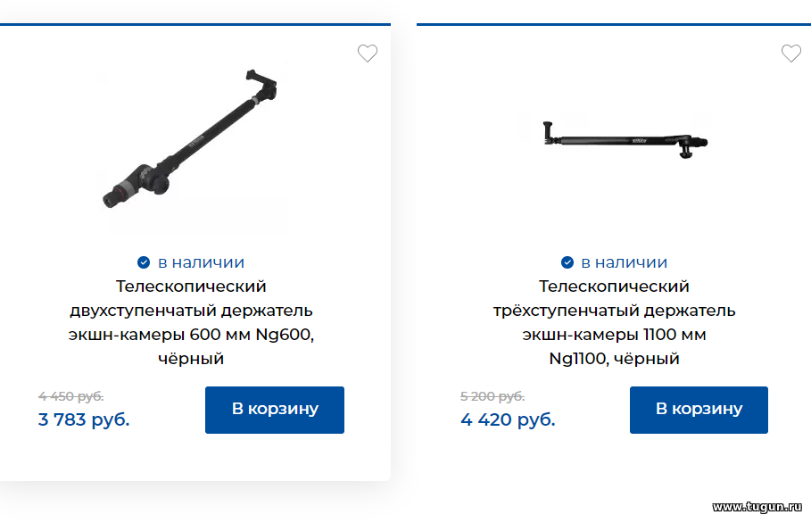The width and height of the screenshot is (811, 523).
Task: Click the crossed-out 4 450 руб. old price
Action: 70,396
